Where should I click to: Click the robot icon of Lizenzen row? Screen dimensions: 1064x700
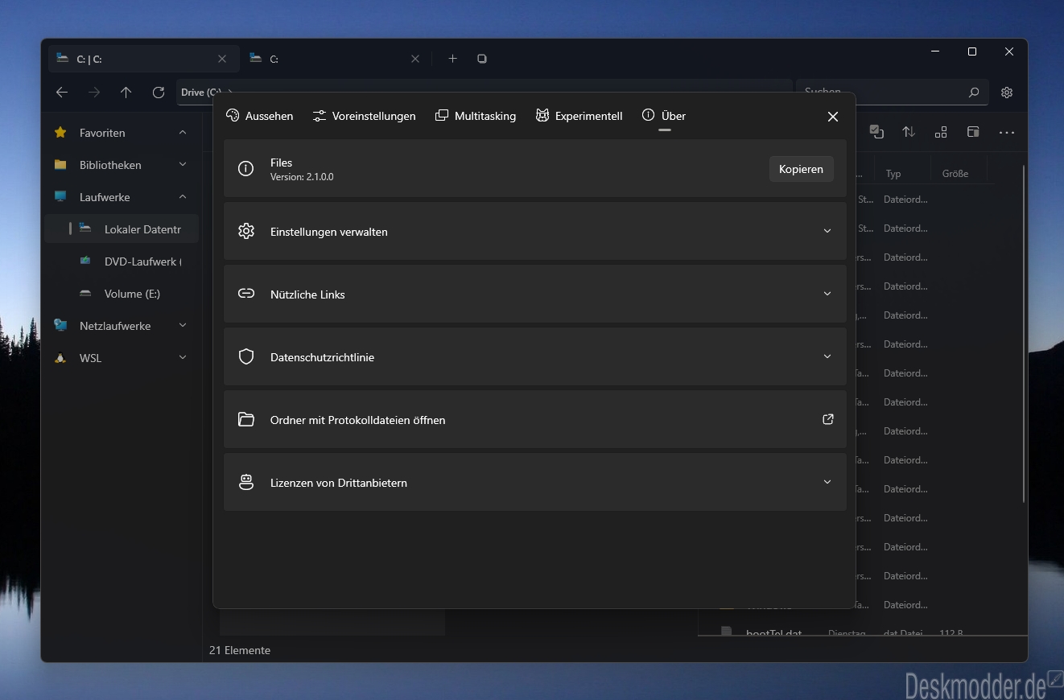pyautogui.click(x=246, y=482)
